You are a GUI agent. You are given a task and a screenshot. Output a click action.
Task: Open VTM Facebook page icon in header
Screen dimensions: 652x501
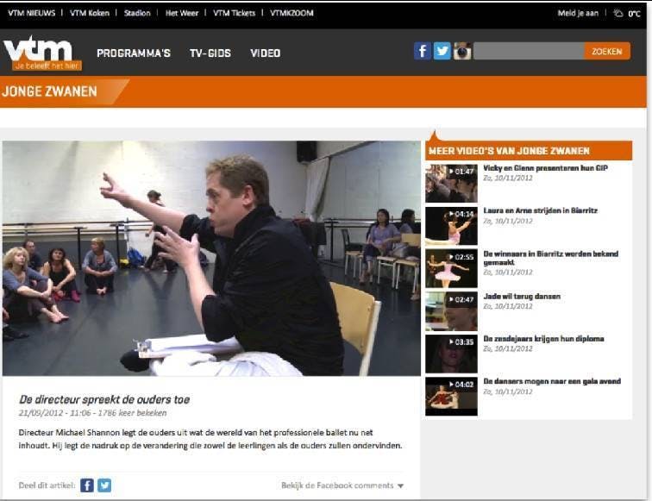click(x=423, y=51)
